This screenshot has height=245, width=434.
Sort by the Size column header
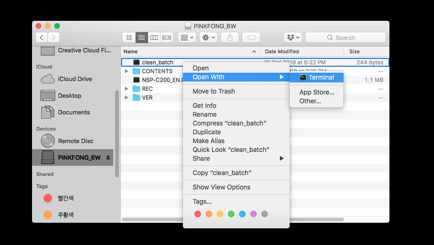coord(366,52)
